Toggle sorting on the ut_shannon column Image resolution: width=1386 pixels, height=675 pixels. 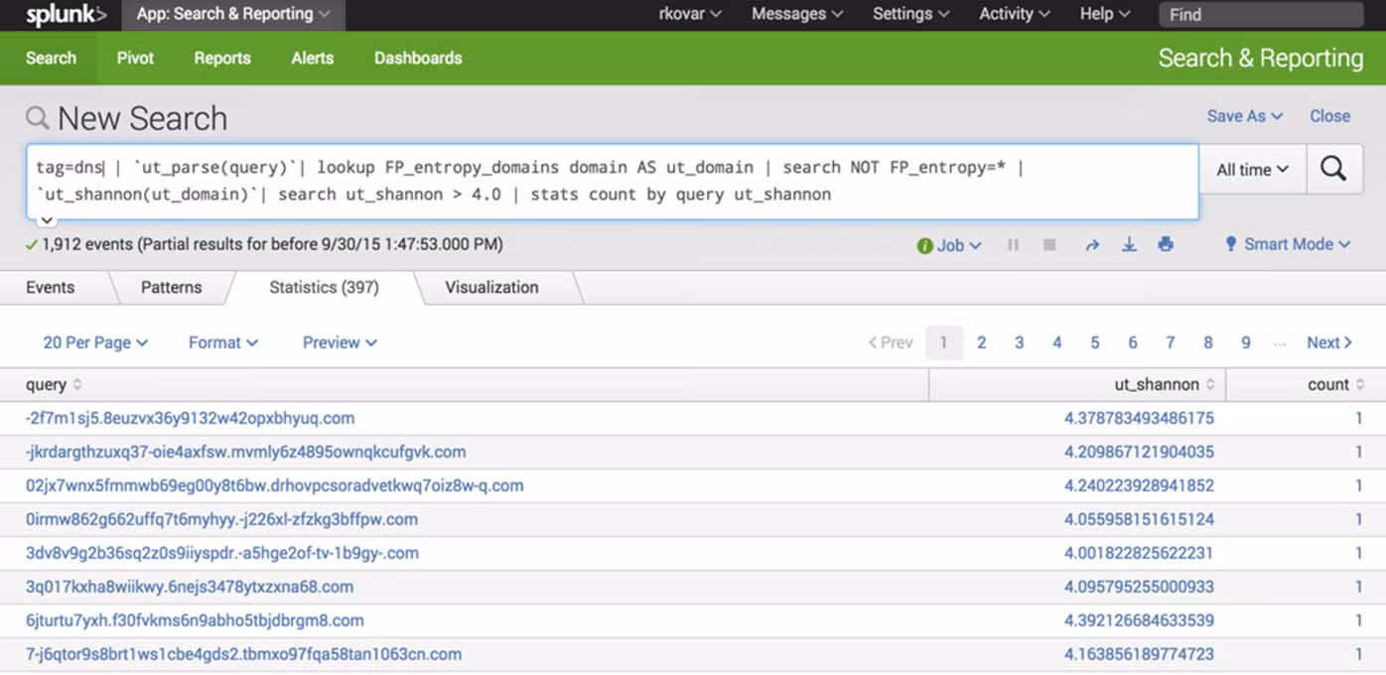[1210, 385]
